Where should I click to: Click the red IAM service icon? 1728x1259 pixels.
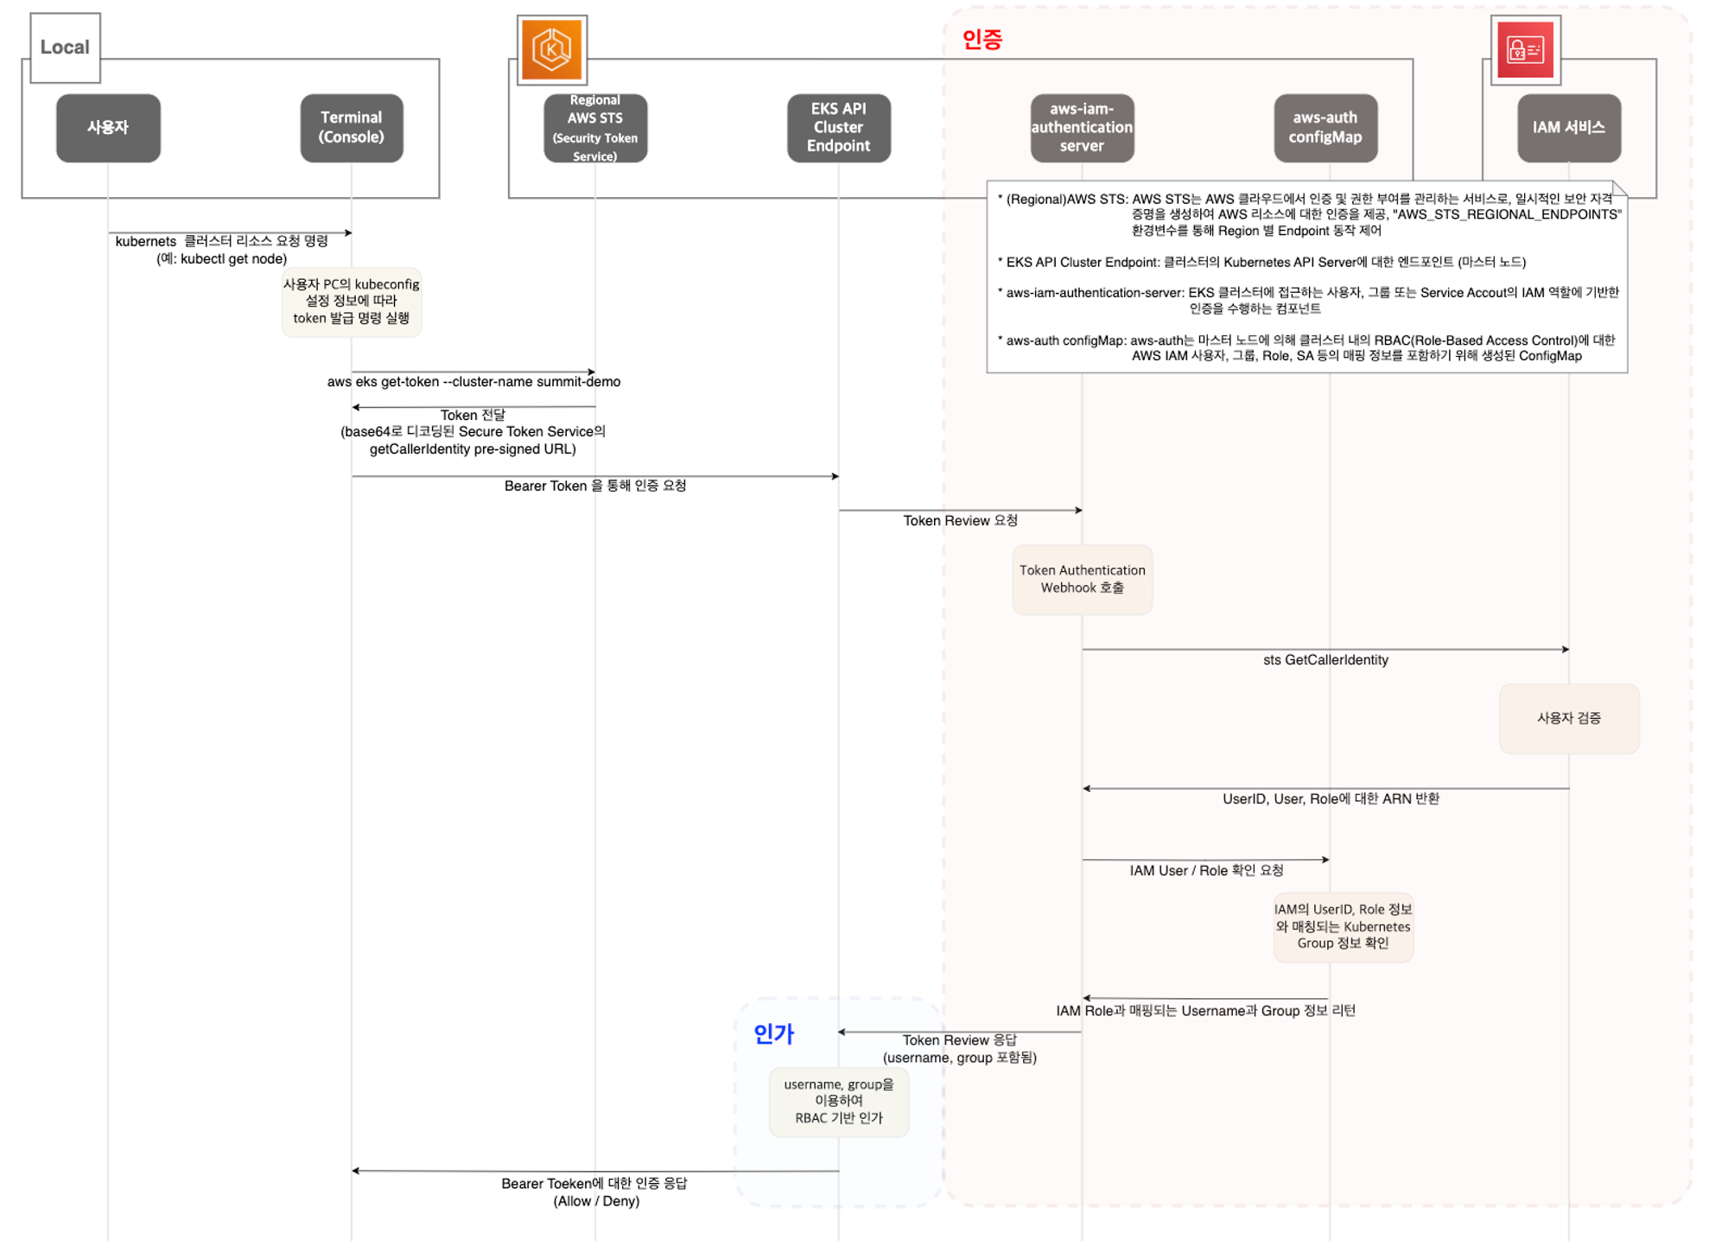[1524, 50]
